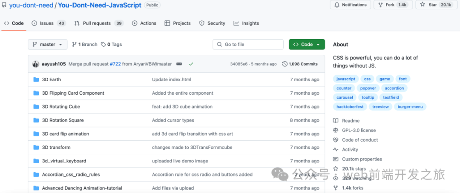Click folder icon beside Accordian_css_radio_rules
The height and width of the screenshot is (193, 460).
36,175
